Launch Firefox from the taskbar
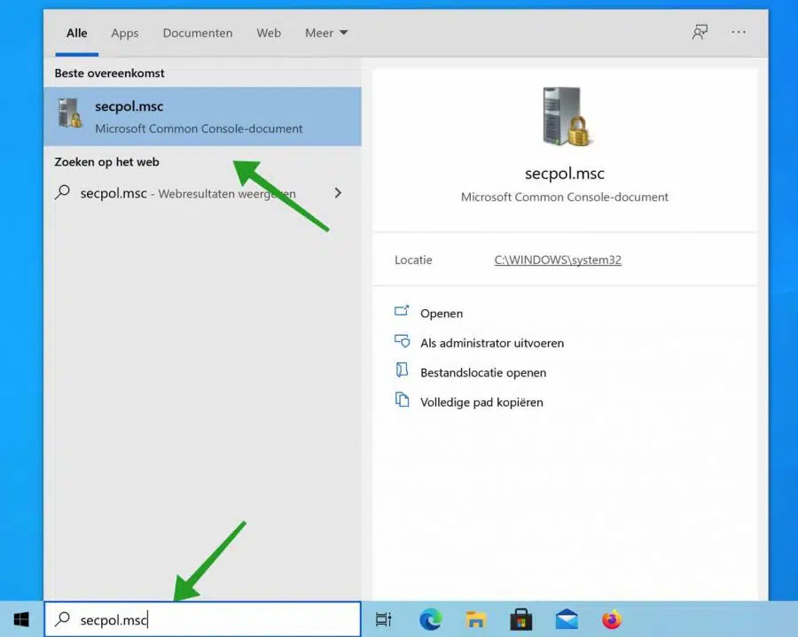 [x=612, y=619]
